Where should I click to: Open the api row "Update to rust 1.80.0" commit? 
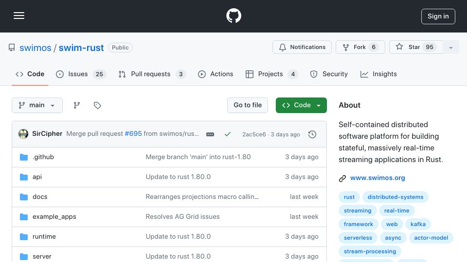pyautogui.click(x=178, y=177)
